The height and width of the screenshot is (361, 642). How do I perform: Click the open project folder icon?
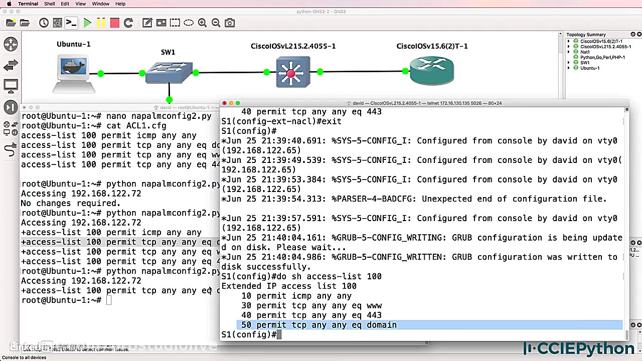tap(25, 23)
